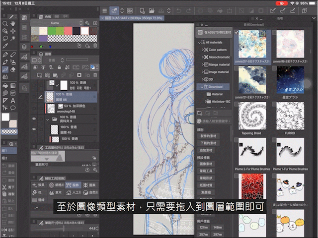Select the Eraser tool
This screenshot has height=238, width=318.
tap(12, 69)
